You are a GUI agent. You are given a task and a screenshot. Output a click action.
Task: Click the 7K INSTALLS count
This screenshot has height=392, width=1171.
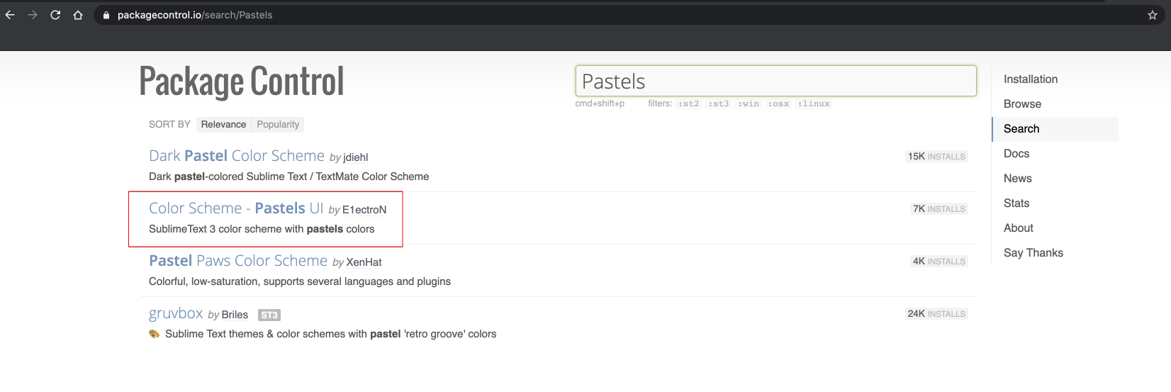click(x=939, y=209)
